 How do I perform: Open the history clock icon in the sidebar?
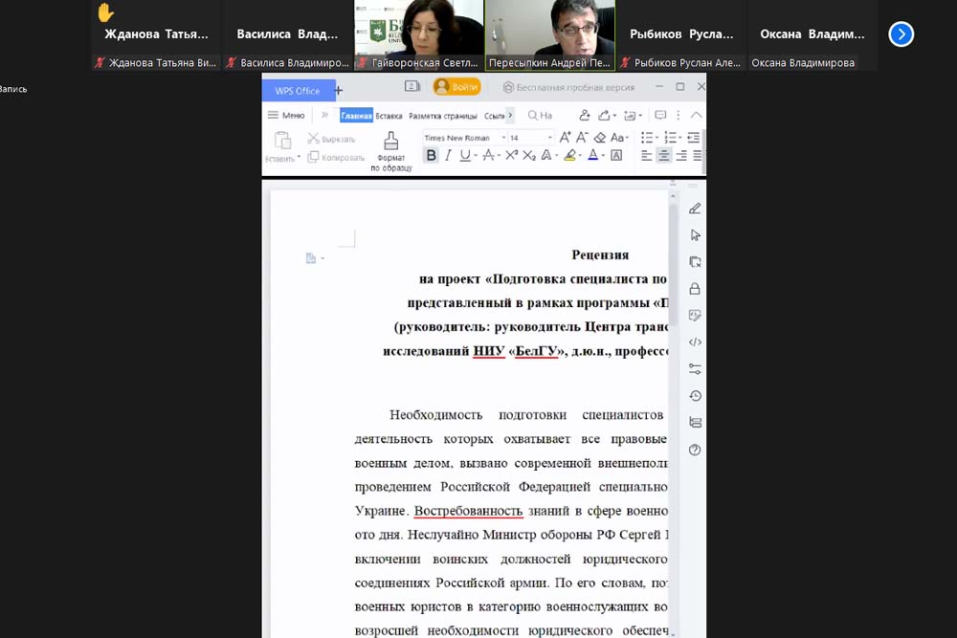[x=695, y=396]
